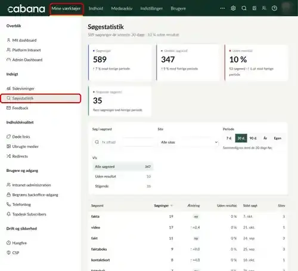This screenshot has height=271, width=298.
Task: Show Stigende search terms filter
Action: [x=123, y=186]
